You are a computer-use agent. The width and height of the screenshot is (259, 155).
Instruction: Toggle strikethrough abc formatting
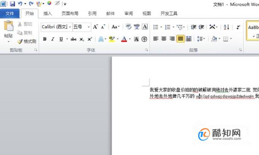73,39
